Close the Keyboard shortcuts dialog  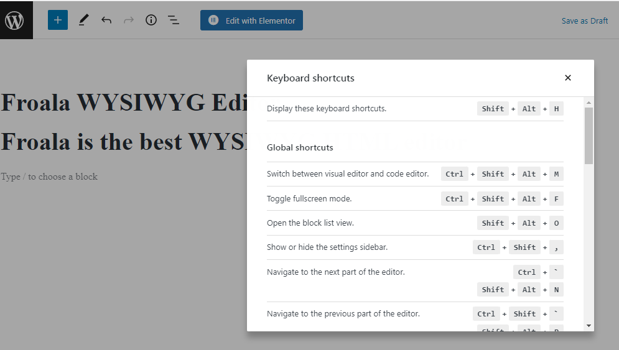coord(568,78)
